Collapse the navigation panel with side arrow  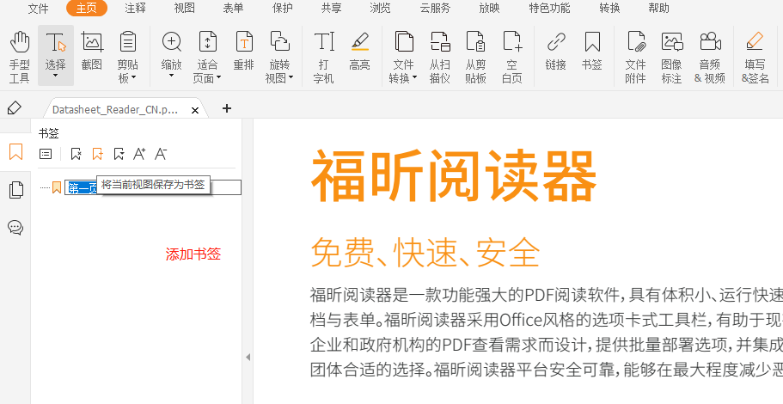tap(248, 357)
